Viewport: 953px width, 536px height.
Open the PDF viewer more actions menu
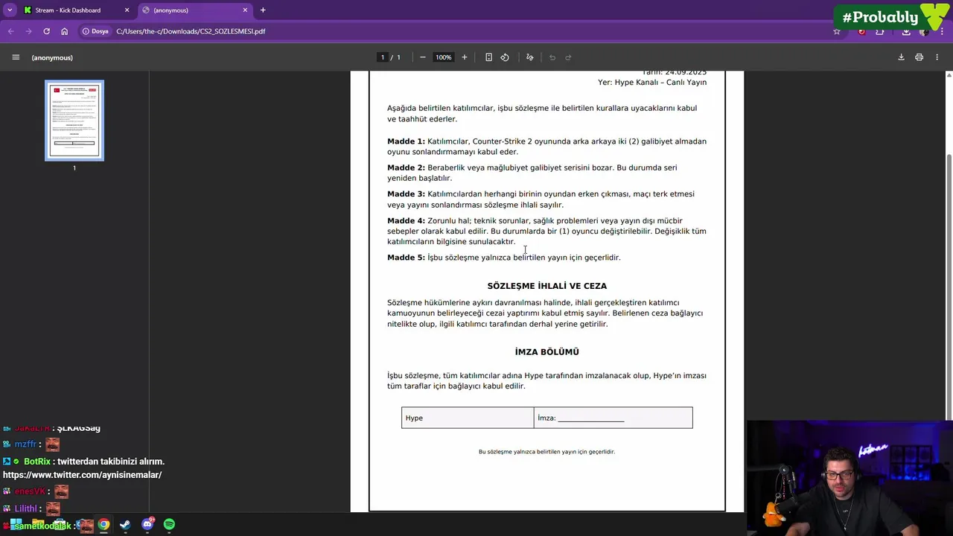coord(937,57)
